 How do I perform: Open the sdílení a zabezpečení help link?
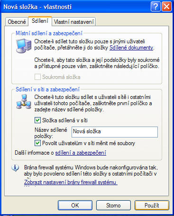pos(81,153)
